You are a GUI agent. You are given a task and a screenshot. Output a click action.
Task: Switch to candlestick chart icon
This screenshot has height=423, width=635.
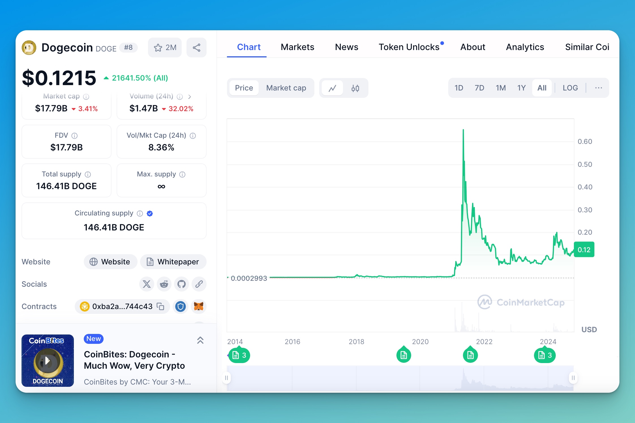355,88
